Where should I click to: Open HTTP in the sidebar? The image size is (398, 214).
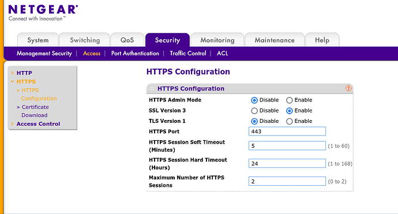(24, 73)
